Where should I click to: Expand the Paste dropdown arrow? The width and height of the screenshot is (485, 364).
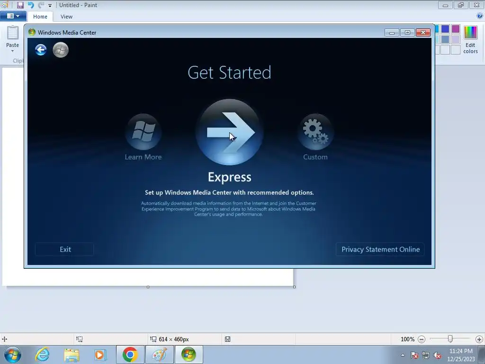click(x=12, y=51)
